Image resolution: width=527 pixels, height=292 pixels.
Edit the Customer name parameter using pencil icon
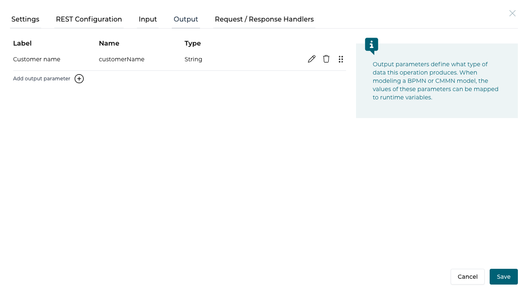(x=312, y=59)
